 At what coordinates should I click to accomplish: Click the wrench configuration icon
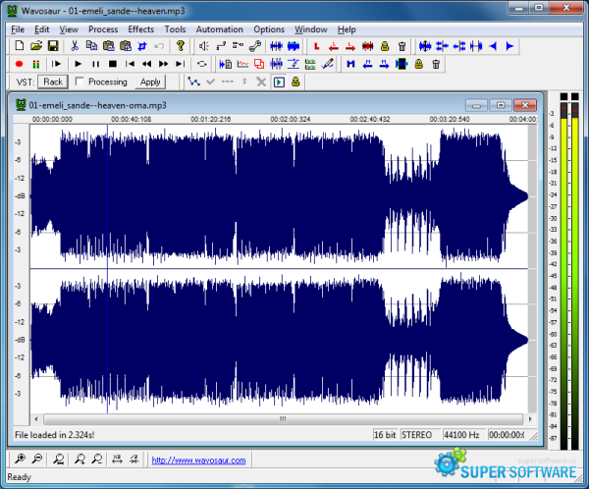255,46
